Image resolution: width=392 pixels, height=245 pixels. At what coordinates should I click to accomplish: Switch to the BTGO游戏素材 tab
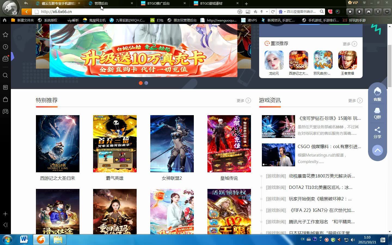point(211,3)
